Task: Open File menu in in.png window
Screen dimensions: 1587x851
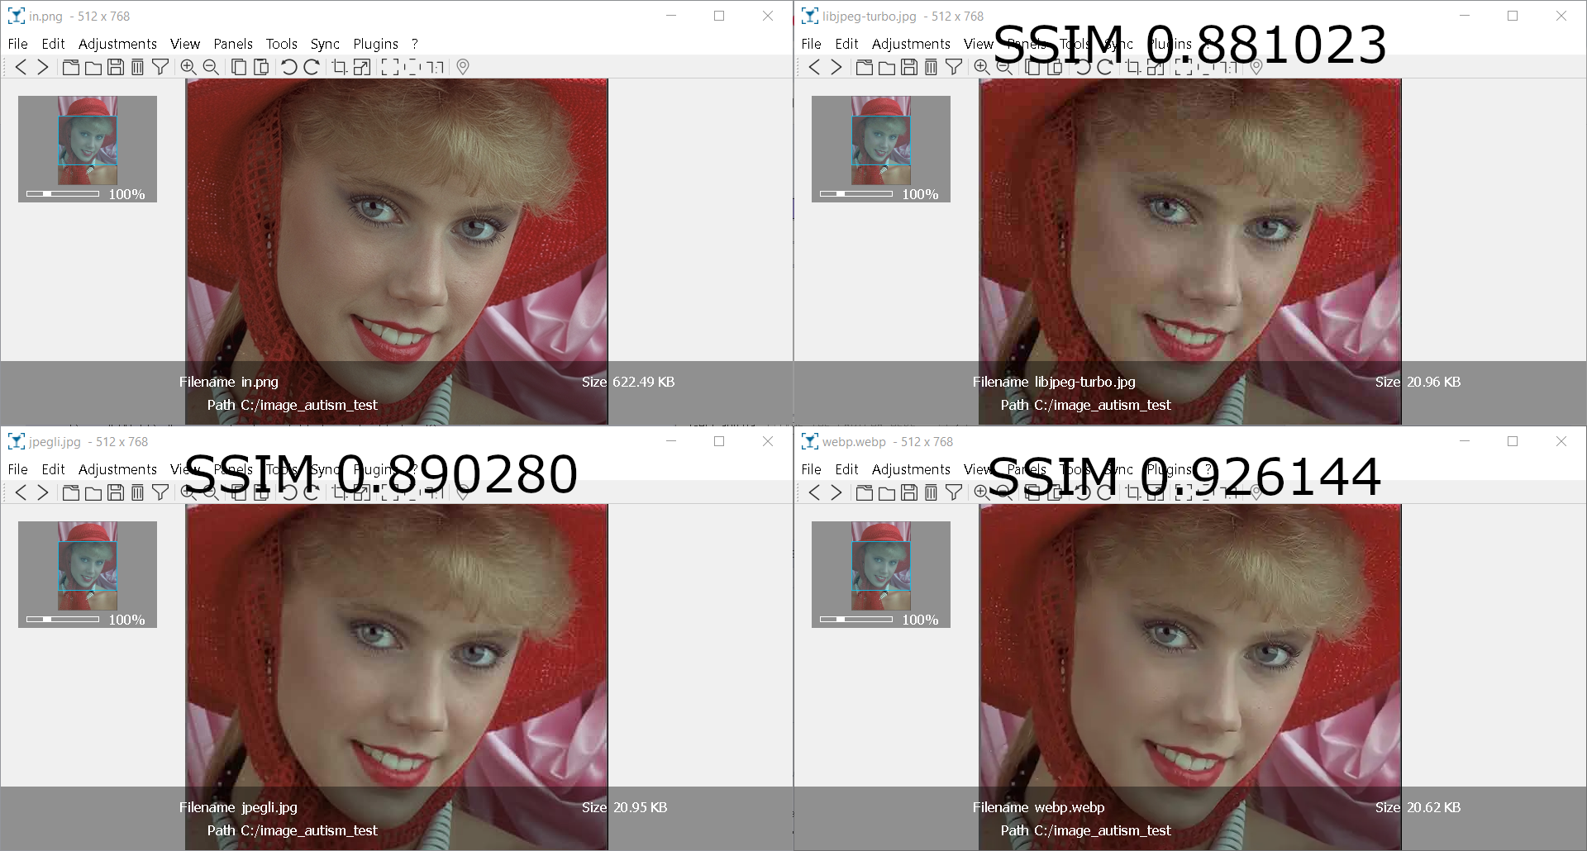Action: tap(17, 44)
